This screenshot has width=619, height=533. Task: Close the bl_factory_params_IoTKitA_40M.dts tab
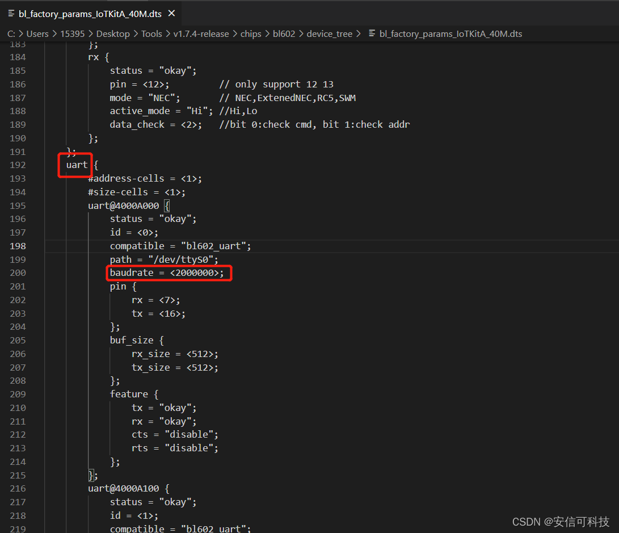[171, 14]
